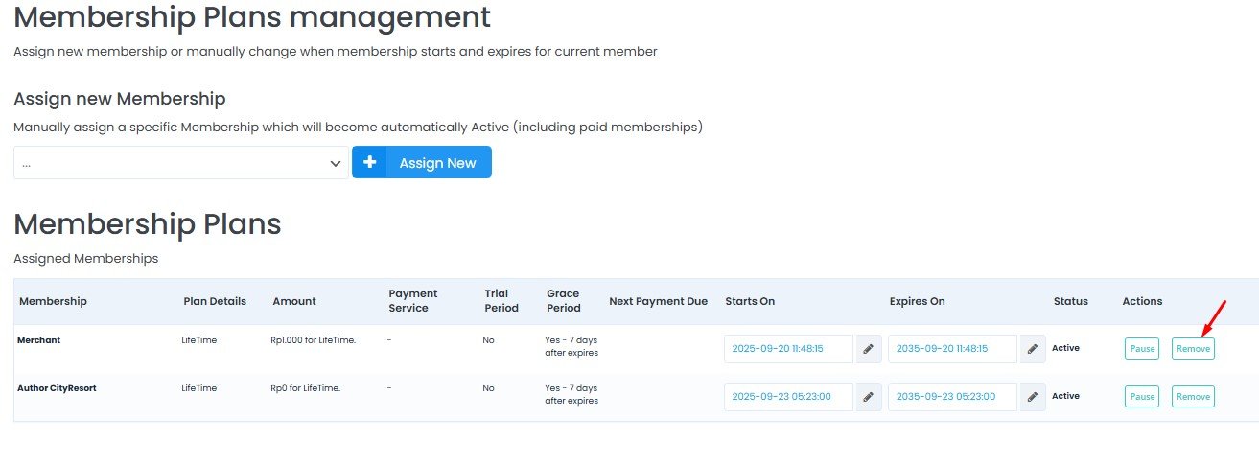Click the Status column header

pyautogui.click(x=1070, y=301)
